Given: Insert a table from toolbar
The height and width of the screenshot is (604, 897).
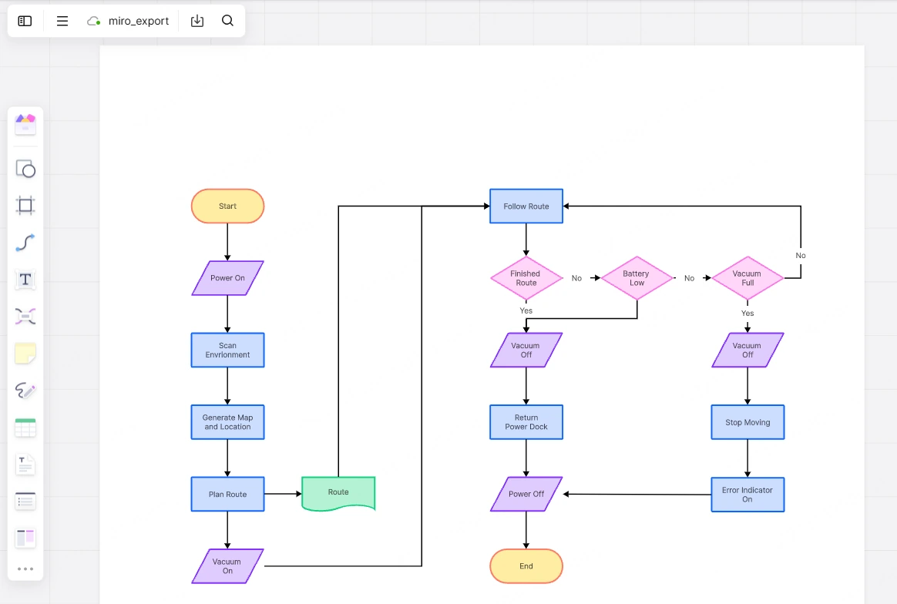Looking at the screenshot, I should pos(25,428).
